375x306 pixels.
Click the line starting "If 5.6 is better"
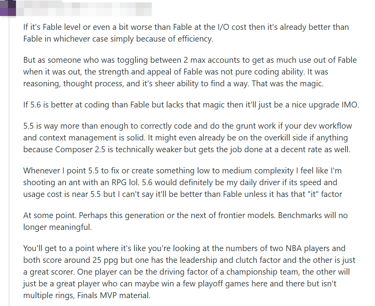tap(191, 105)
